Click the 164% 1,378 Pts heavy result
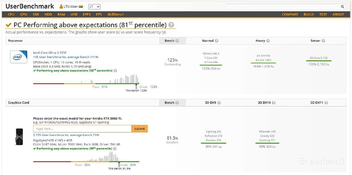This screenshot has height=175, width=352. (x=263, y=66)
